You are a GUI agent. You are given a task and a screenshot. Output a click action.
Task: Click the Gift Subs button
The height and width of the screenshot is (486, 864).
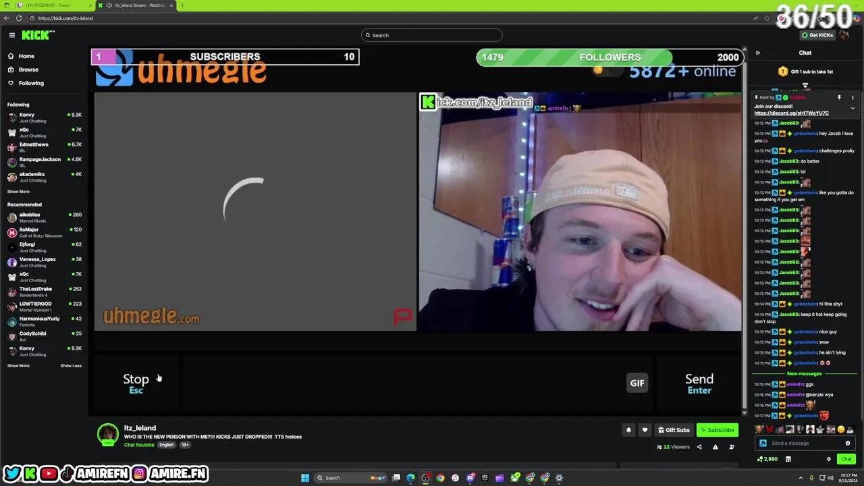coord(674,430)
